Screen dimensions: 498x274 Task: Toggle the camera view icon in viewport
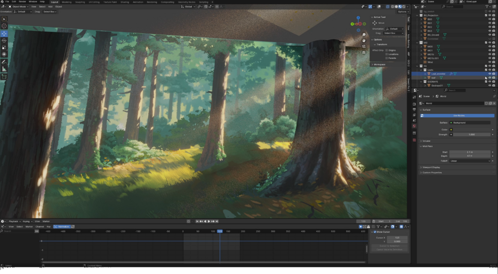coord(364,47)
